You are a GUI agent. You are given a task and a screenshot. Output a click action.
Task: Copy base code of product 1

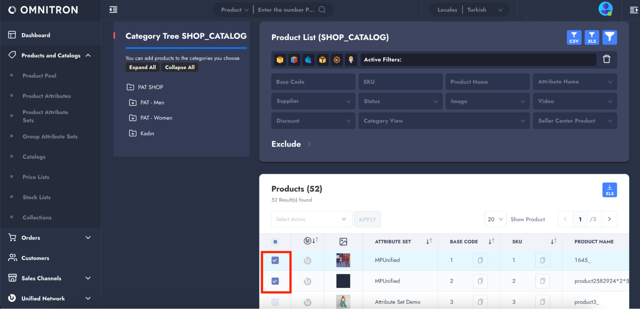[480, 260]
